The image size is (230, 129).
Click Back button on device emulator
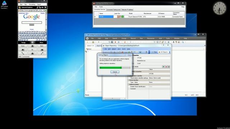click(x=42, y=46)
